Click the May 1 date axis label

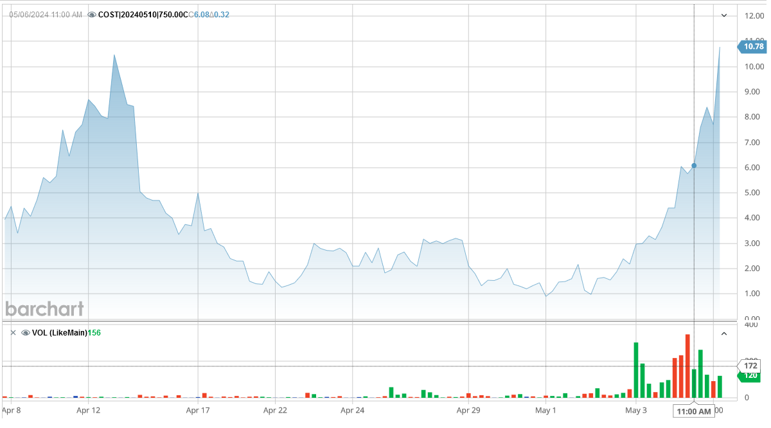coord(545,409)
